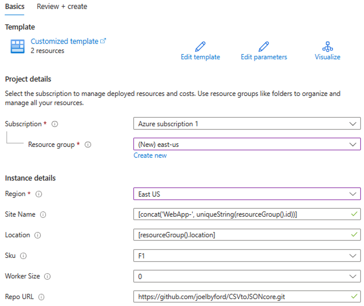Open the Subscription dropdown
Image resolution: width=364 pixels, height=306 pixels.
pos(247,124)
